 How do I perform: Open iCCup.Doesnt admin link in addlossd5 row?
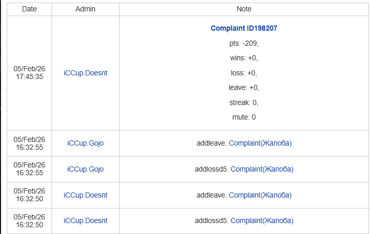pyautogui.click(x=85, y=220)
